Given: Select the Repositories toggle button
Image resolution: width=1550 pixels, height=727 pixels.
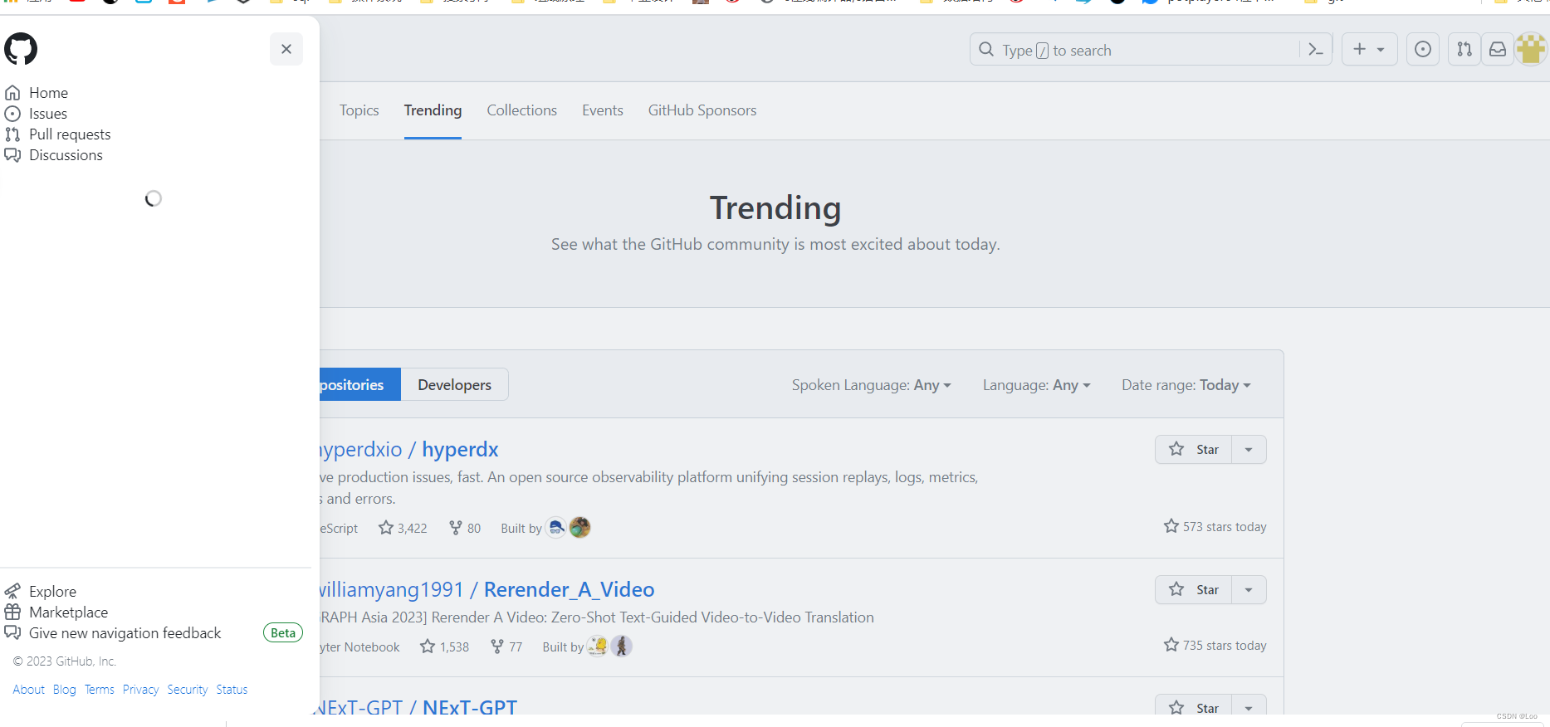Looking at the screenshot, I should 360,384.
